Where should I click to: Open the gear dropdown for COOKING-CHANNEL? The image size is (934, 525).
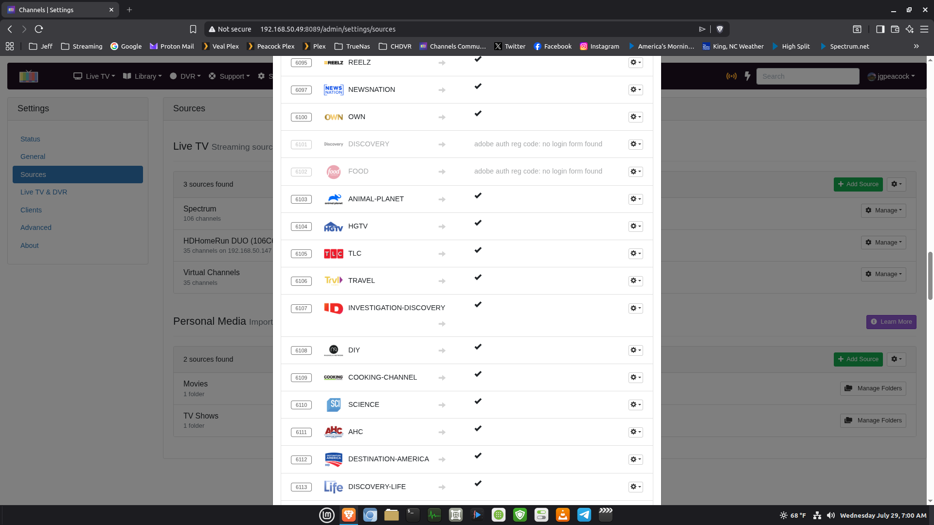635,377
